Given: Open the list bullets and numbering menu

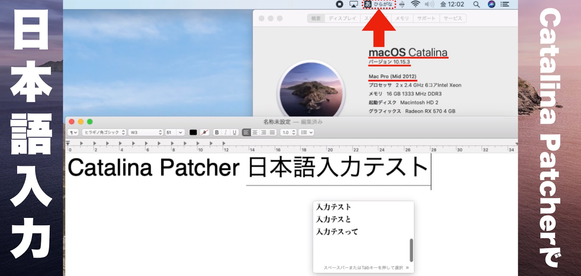Looking at the screenshot, I should [306, 133].
